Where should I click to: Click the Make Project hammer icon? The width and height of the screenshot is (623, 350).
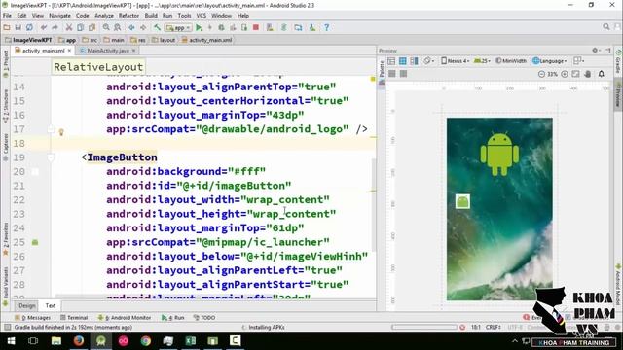pos(158,28)
